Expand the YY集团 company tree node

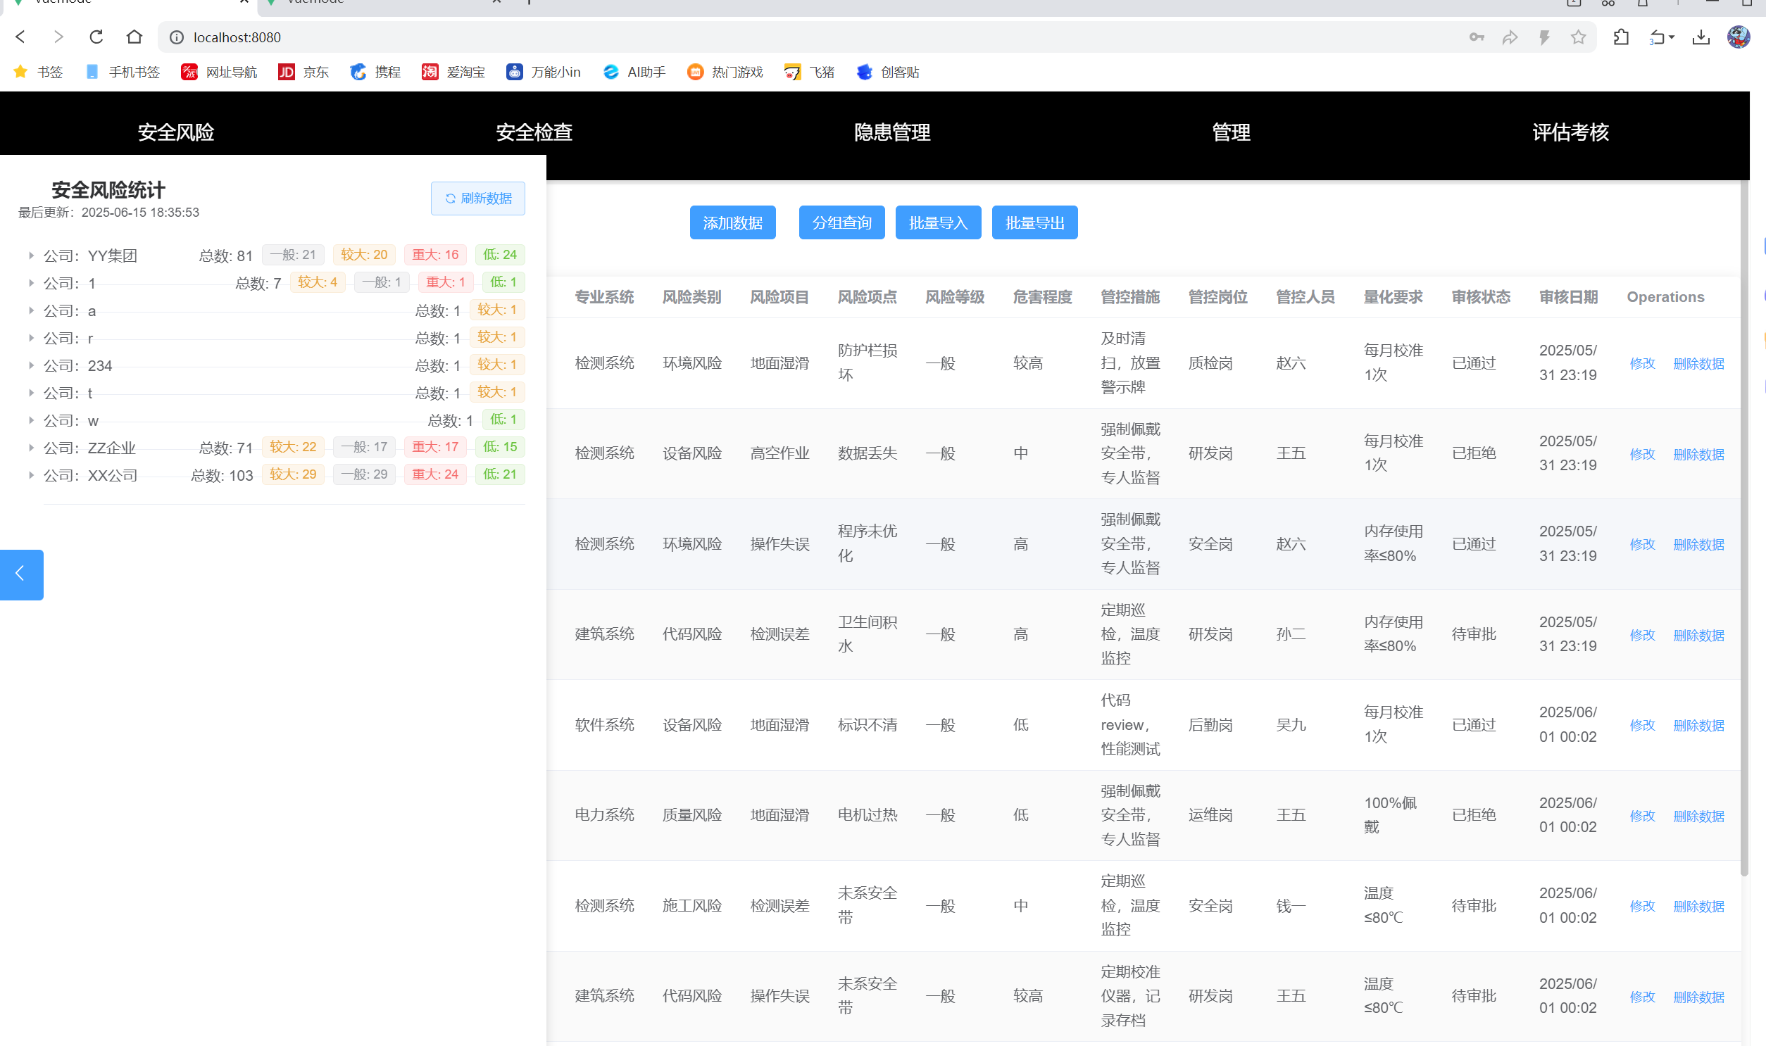pos(31,255)
